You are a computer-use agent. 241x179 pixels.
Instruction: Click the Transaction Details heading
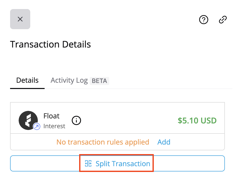(50, 44)
